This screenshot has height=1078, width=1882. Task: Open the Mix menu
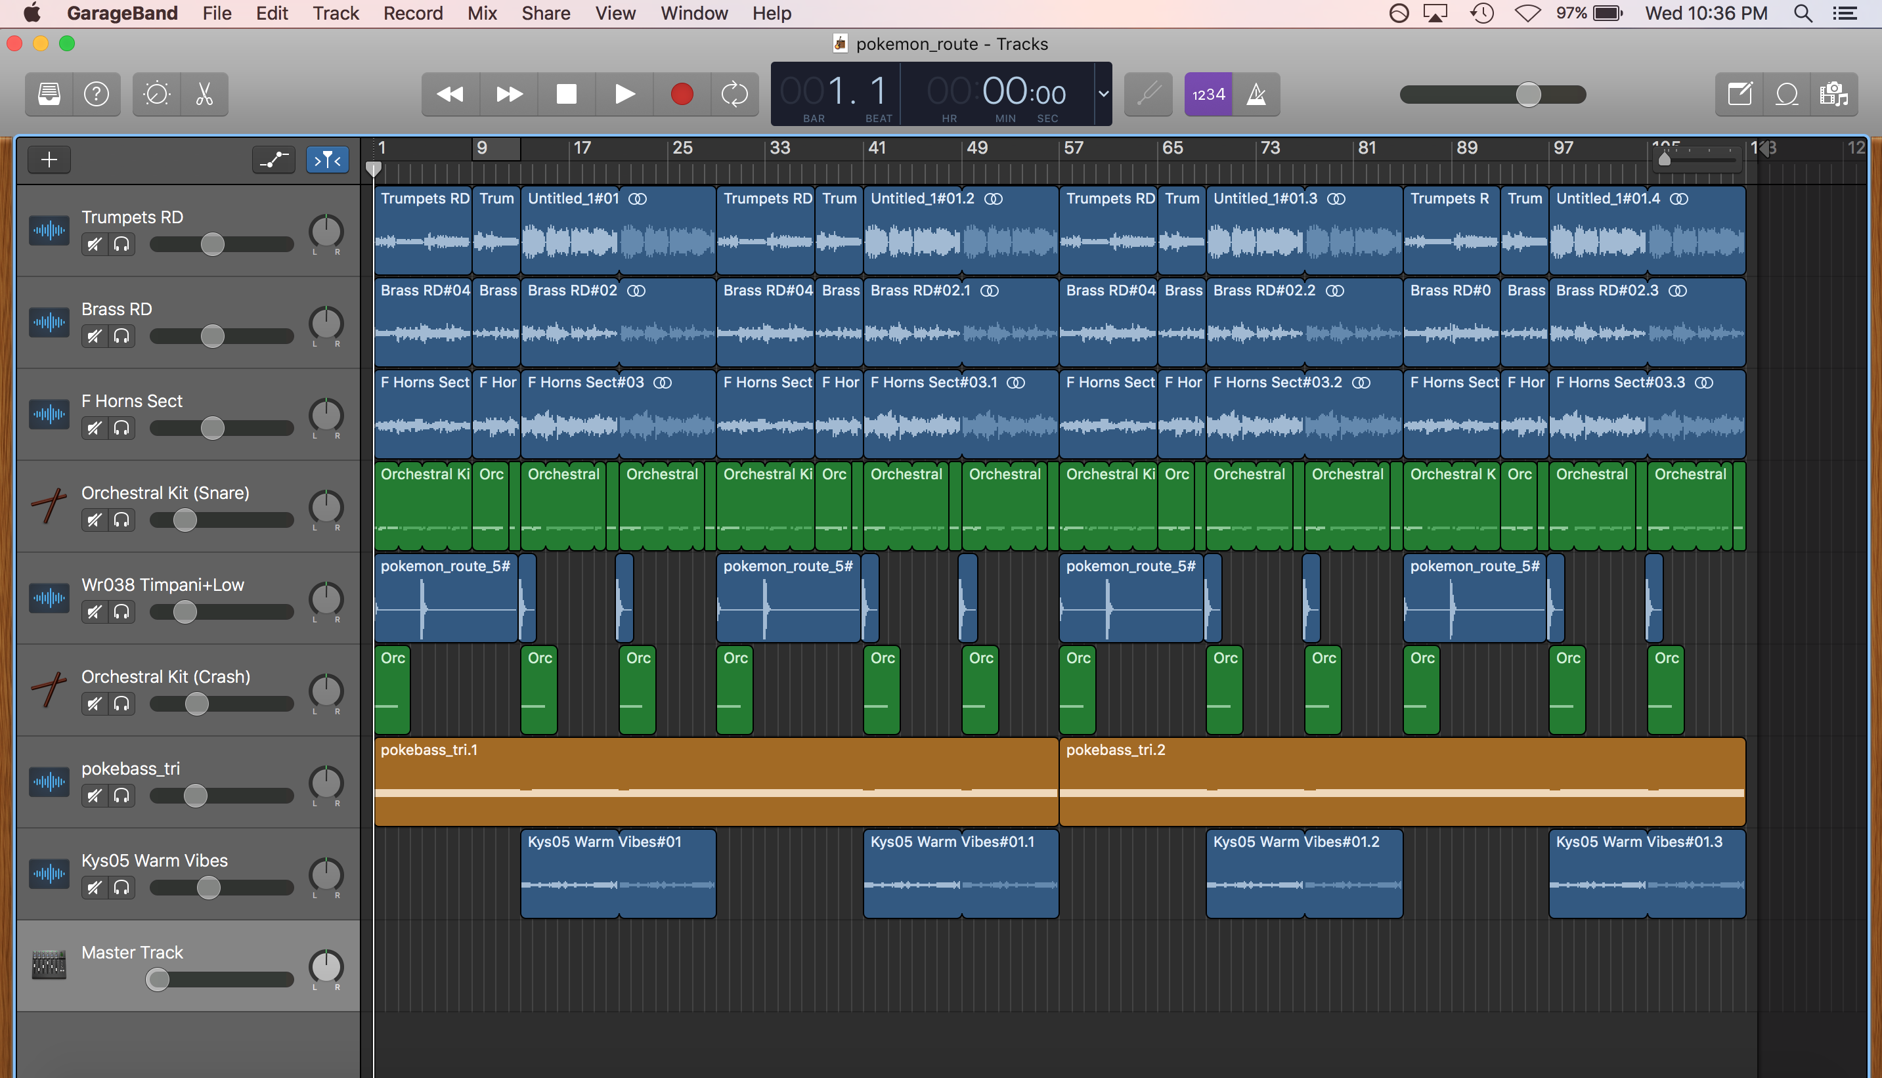[482, 13]
